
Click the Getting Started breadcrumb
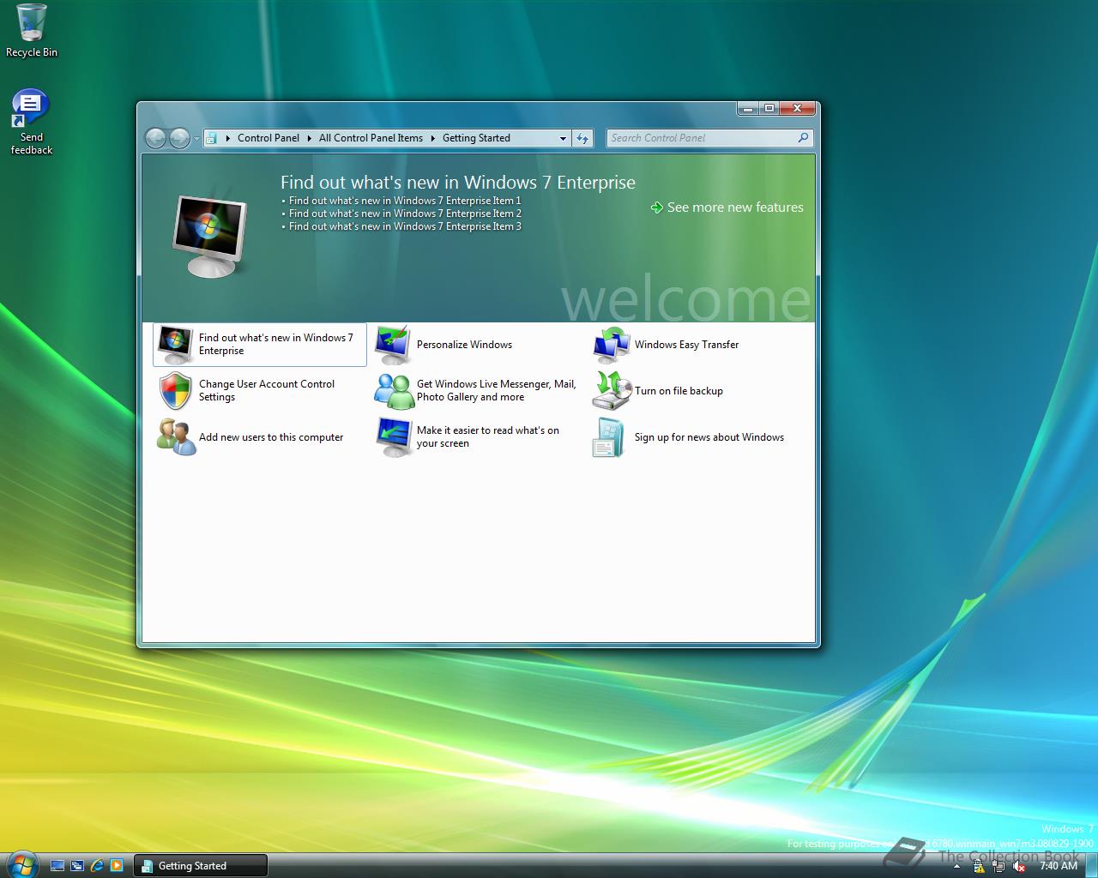tap(476, 138)
